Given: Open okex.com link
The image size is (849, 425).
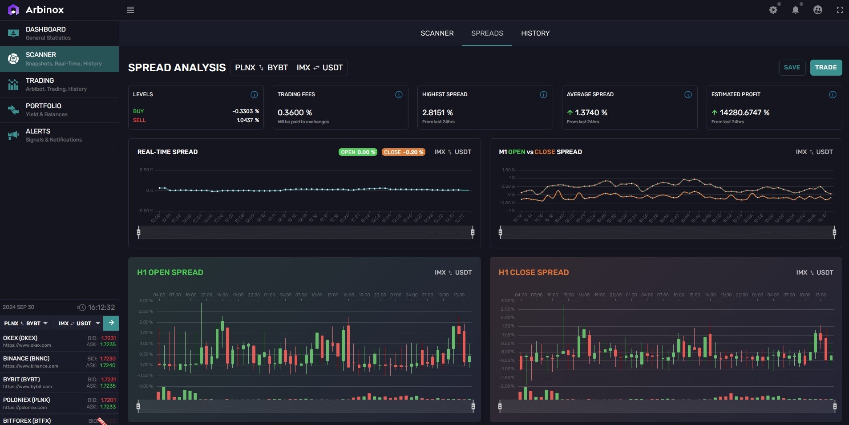Looking at the screenshot, I should (x=27, y=345).
